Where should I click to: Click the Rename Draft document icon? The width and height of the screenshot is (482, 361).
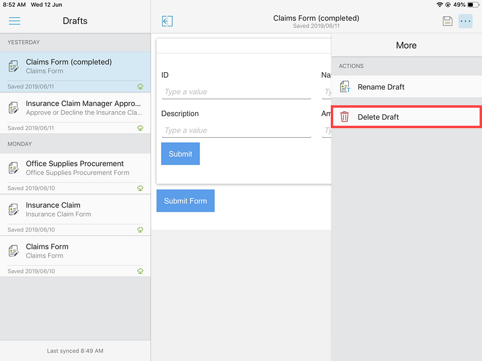point(345,87)
